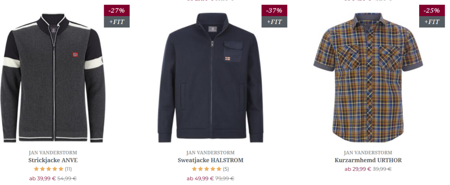The image size is (450, 185).
Task: Click the -25% discount badge
Action: [x=432, y=10]
